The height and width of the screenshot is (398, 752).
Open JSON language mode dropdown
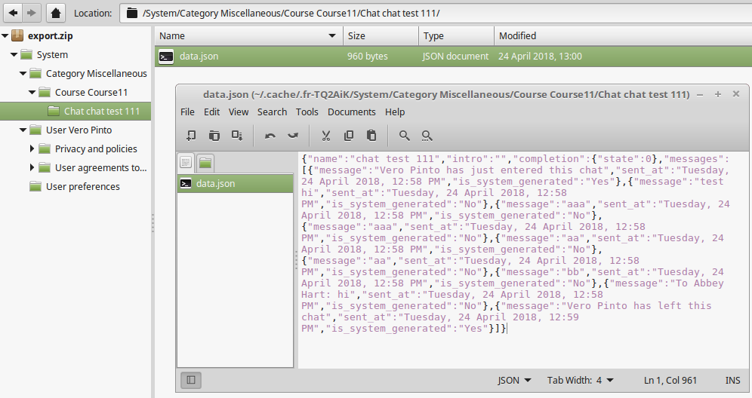coord(514,380)
